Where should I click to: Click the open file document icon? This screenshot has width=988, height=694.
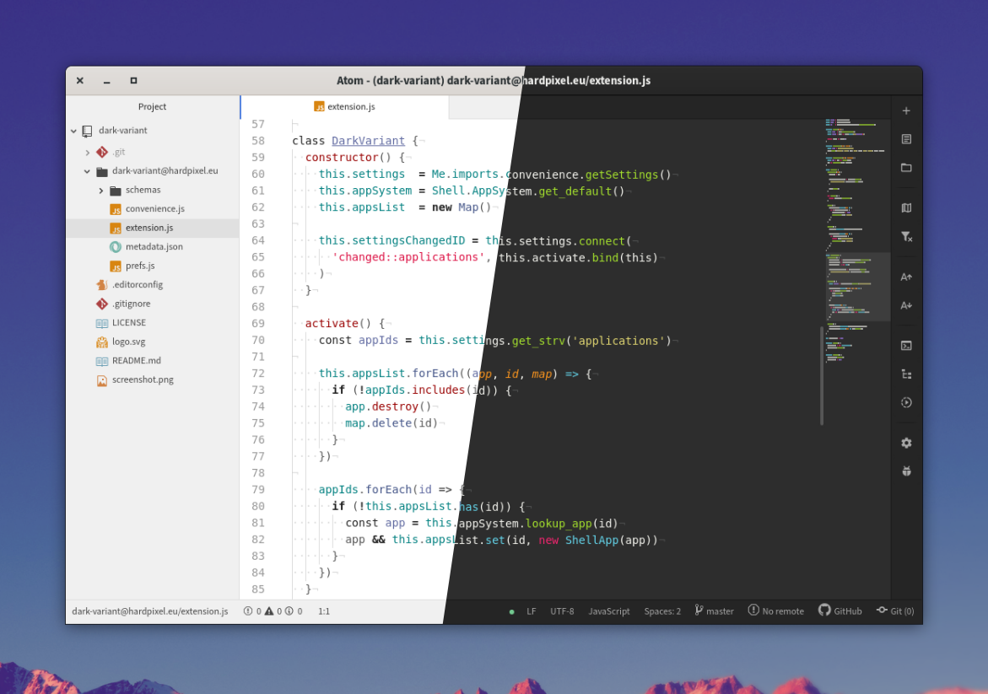[x=906, y=139]
